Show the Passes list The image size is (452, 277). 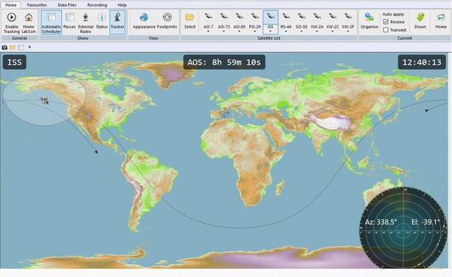(69, 22)
